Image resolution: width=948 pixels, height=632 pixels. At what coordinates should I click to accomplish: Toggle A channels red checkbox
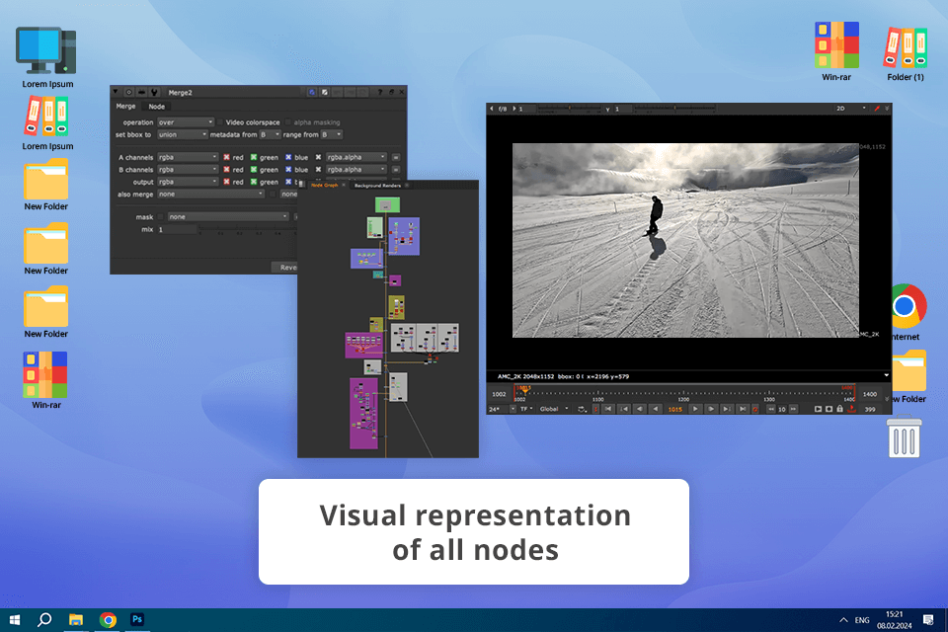point(226,157)
